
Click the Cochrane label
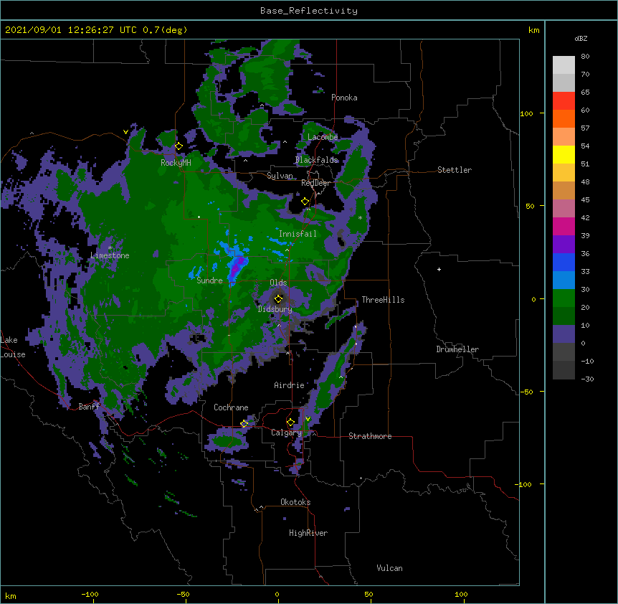tap(231, 407)
